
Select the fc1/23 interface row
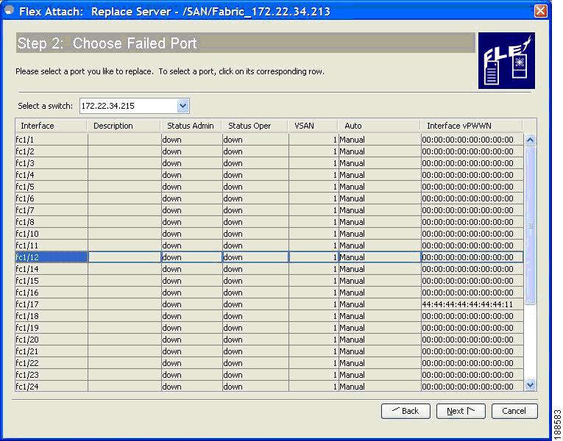point(269,375)
